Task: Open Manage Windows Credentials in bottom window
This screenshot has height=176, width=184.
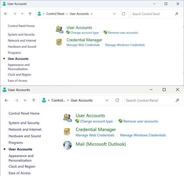Action: pyautogui.click(x=143, y=135)
